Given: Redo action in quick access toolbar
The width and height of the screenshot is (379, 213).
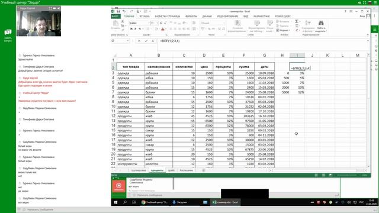Looking at the screenshot, I should tap(131, 11).
